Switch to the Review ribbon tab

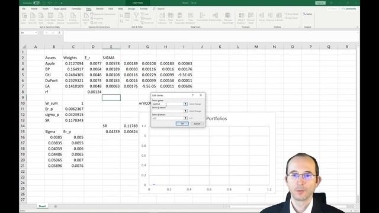coord(99,9)
